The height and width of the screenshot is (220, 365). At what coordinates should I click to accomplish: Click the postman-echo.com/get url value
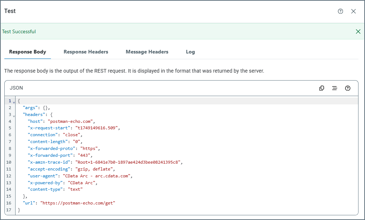(77, 203)
